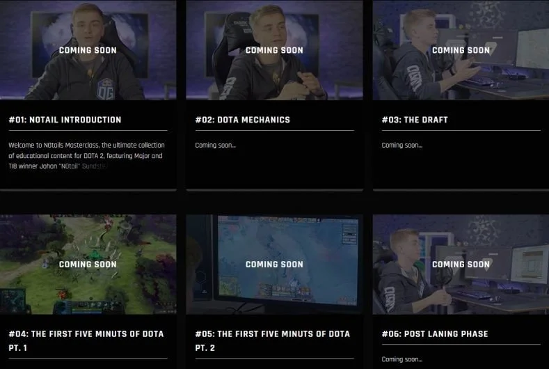Click the '#03: The Draft' title
Viewport: 549px width, 369px height.
415,120
